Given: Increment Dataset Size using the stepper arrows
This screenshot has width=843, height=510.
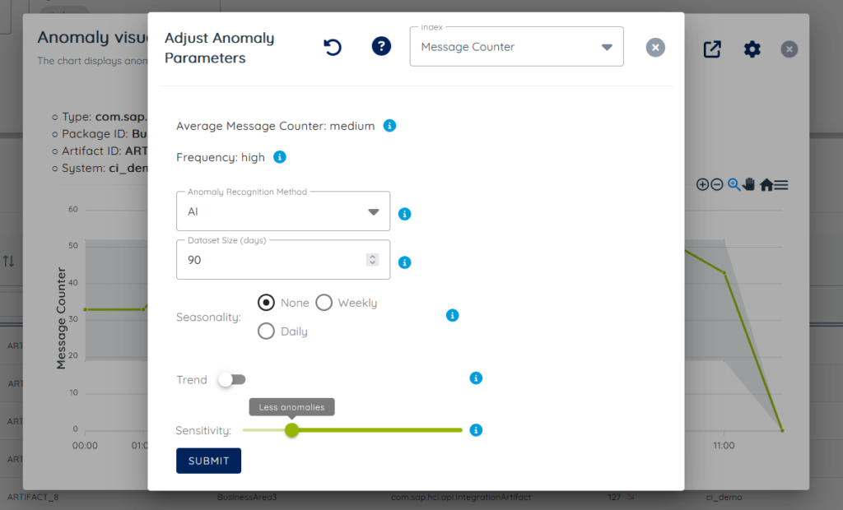Looking at the screenshot, I should click(x=373, y=257).
